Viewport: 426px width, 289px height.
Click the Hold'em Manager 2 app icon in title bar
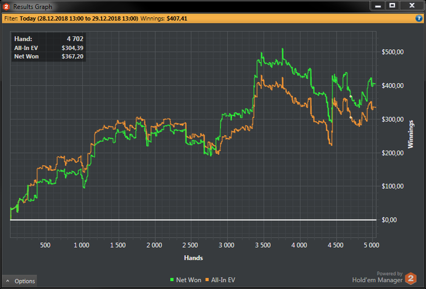[x=6, y=7]
